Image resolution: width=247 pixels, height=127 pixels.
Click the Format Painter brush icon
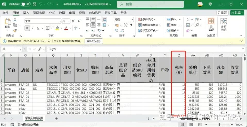[x=15, y=30]
